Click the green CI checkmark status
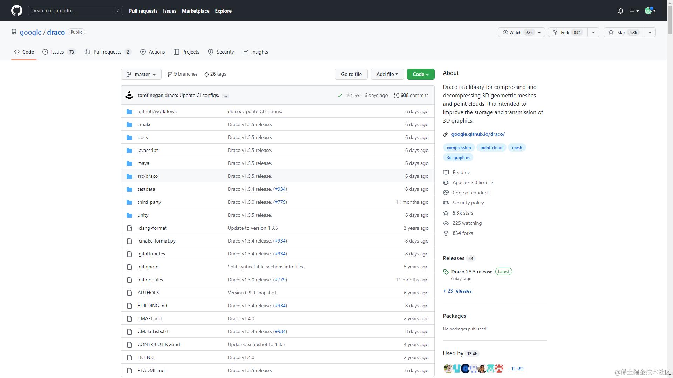Viewport: 673px width, 378px height. point(340,96)
